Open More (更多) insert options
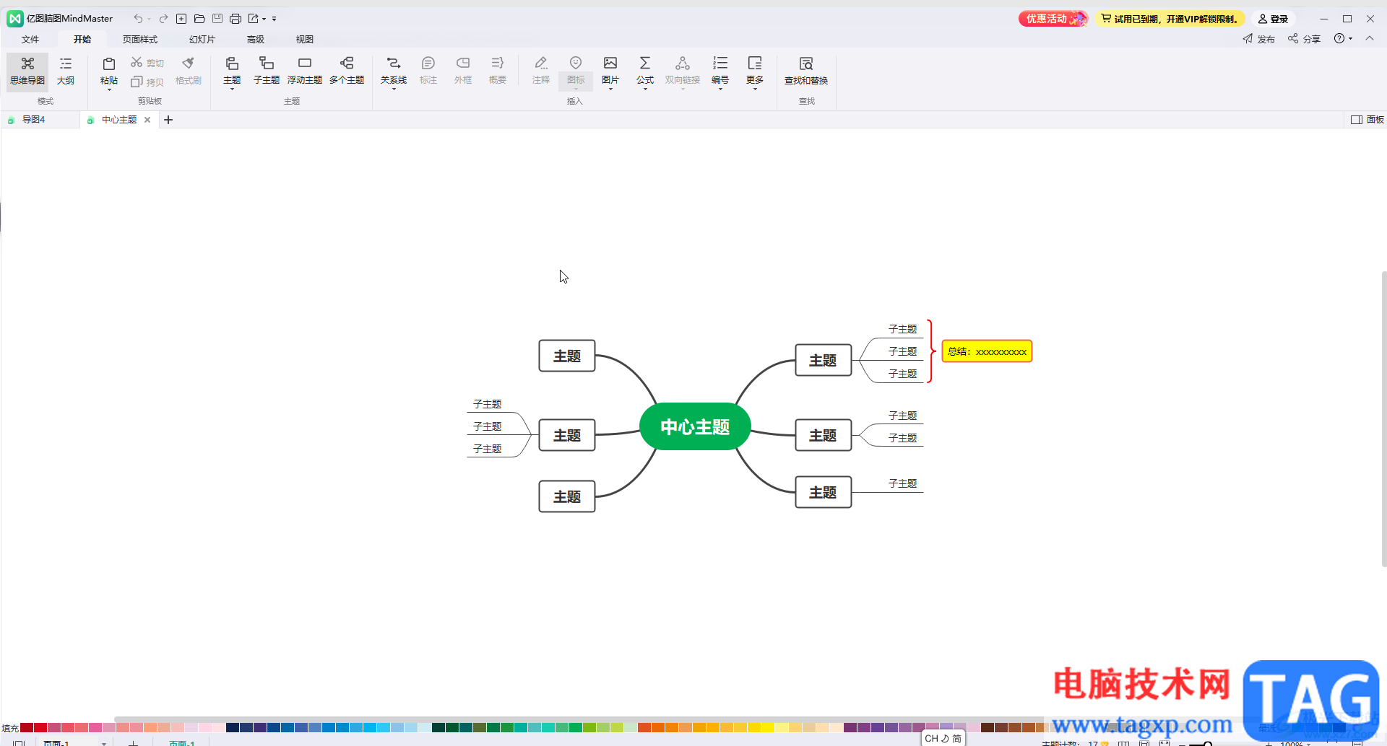Image resolution: width=1387 pixels, height=746 pixels. click(755, 71)
